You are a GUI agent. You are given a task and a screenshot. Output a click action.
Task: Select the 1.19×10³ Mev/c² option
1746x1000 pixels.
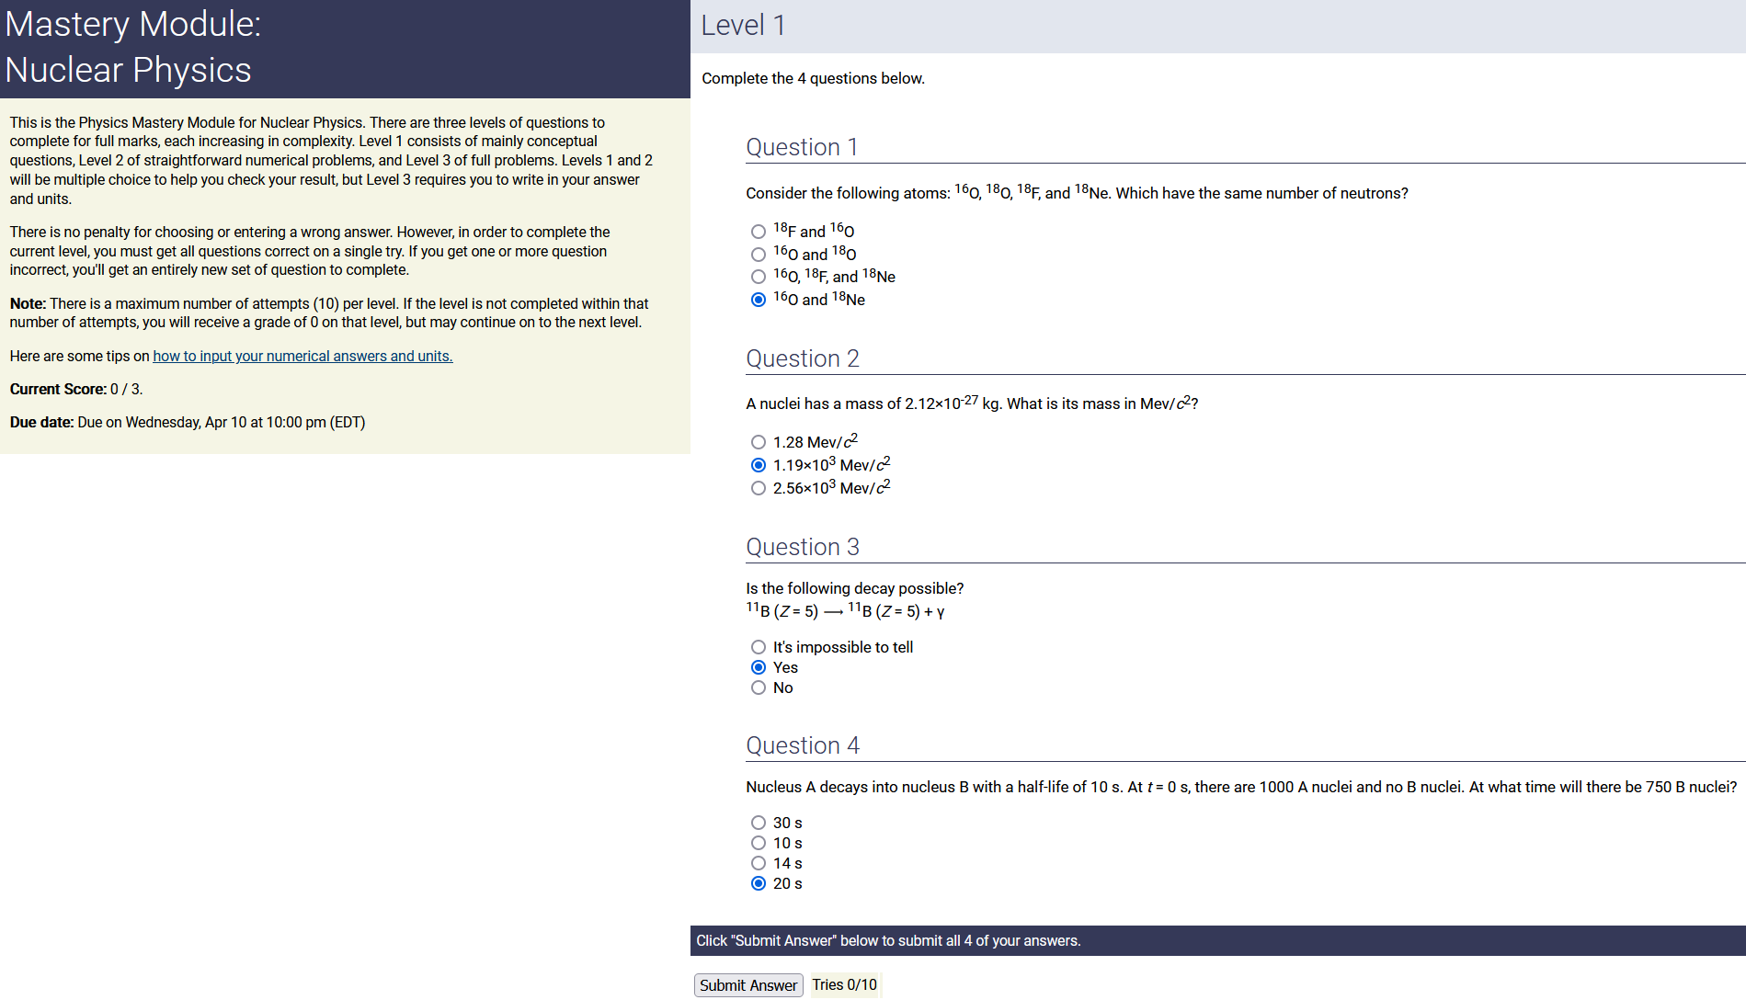click(x=758, y=465)
